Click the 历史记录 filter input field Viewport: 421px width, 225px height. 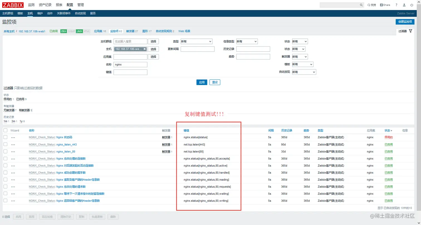coord(253,49)
